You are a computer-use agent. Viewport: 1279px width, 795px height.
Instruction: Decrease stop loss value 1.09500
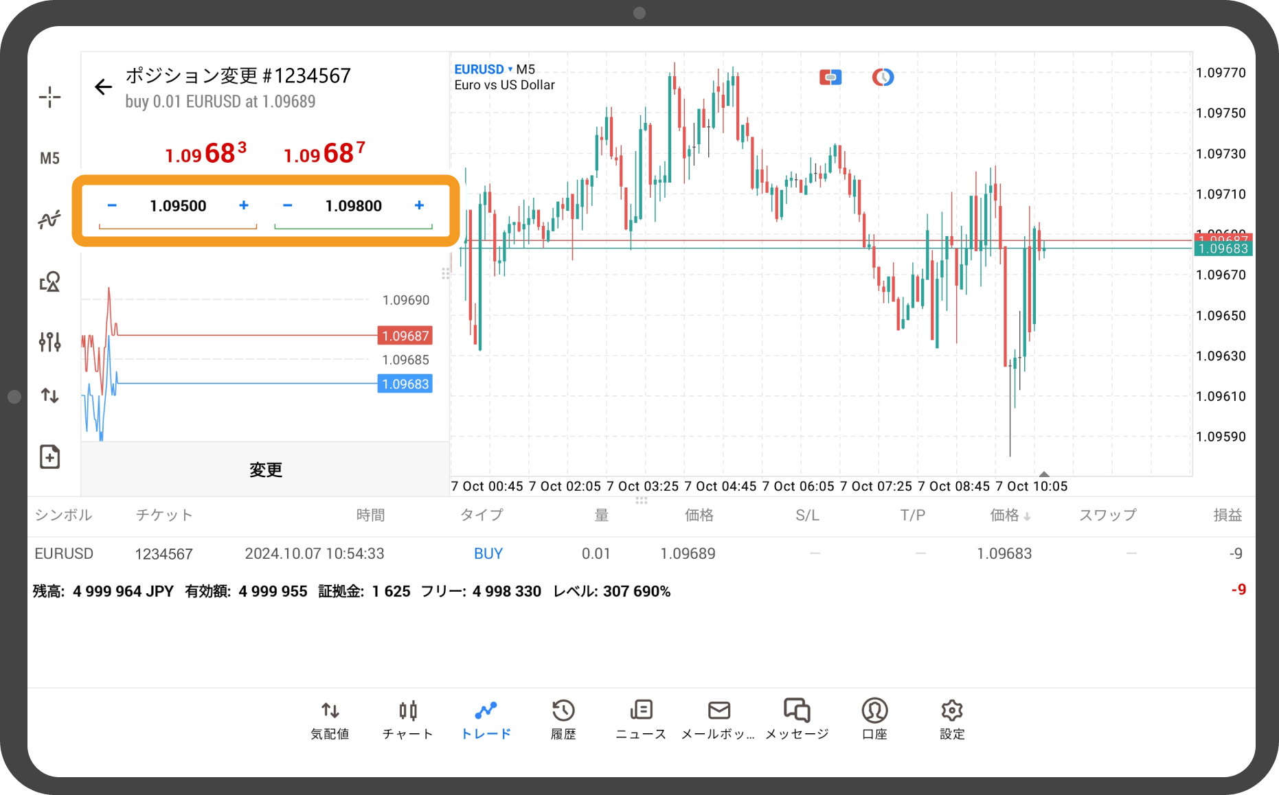112,205
